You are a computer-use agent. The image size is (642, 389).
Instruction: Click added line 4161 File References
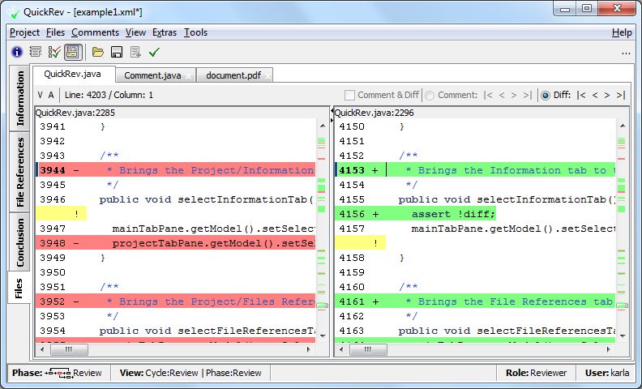pos(475,301)
